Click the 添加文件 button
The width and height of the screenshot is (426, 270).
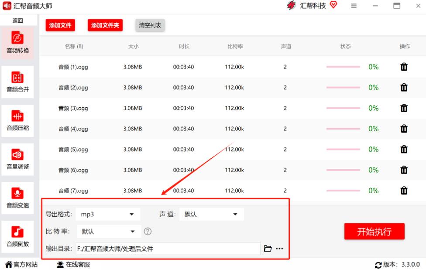[x=60, y=25]
